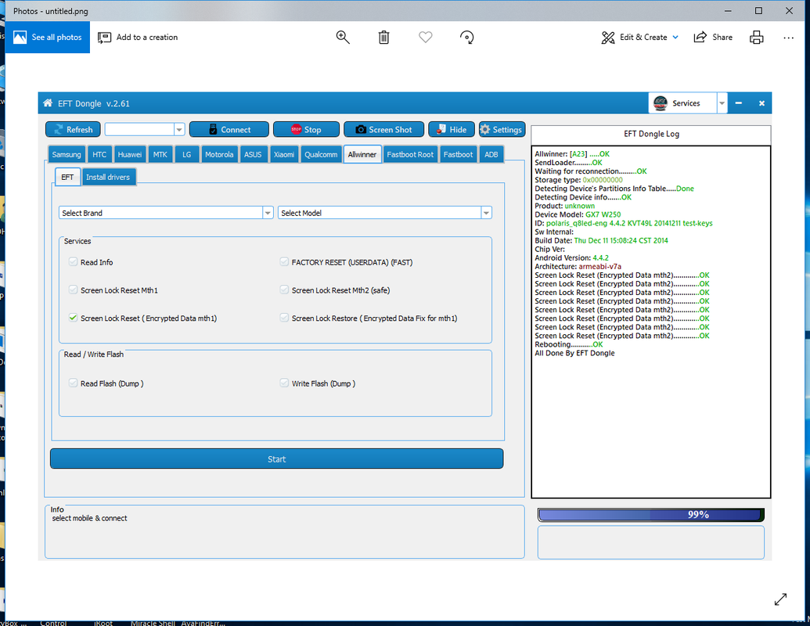Click the EFT Dongle home icon
The height and width of the screenshot is (626, 810).
(49, 103)
